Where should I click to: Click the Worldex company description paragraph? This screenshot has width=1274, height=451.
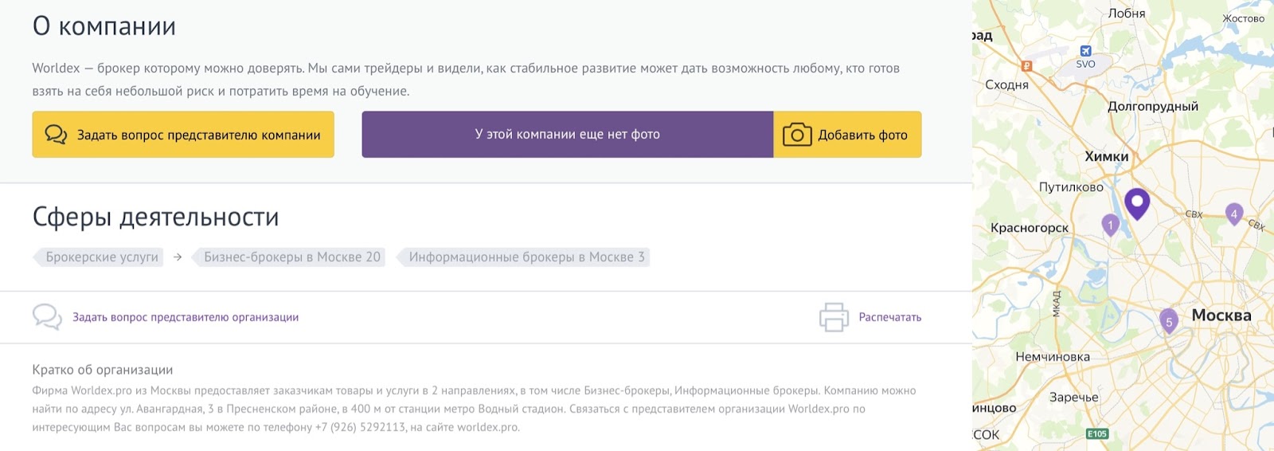(x=466, y=80)
